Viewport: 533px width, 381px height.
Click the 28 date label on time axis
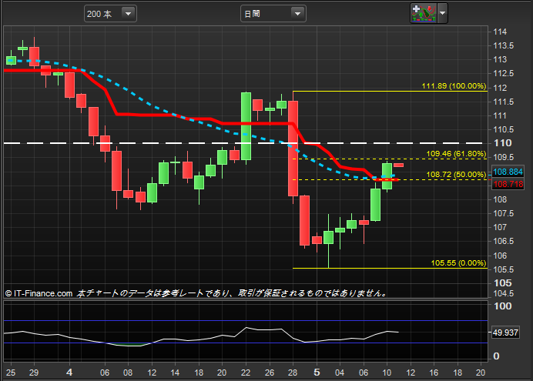coord(293,373)
